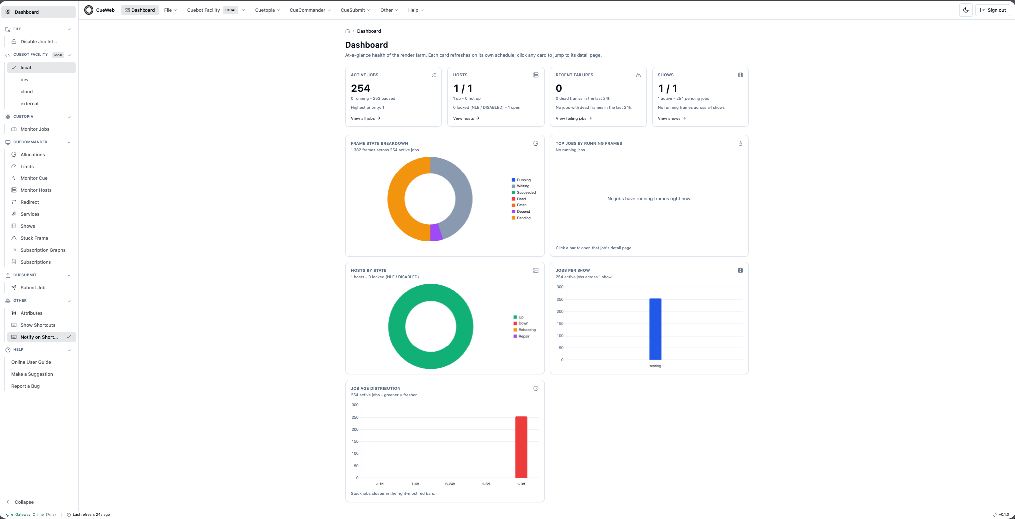Collapse the sidebar using Collapse button

pyautogui.click(x=20, y=502)
